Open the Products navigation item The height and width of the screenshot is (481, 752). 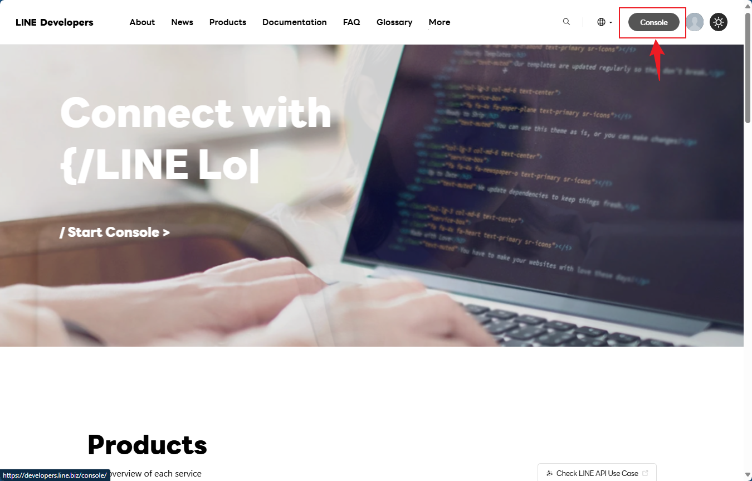228,22
